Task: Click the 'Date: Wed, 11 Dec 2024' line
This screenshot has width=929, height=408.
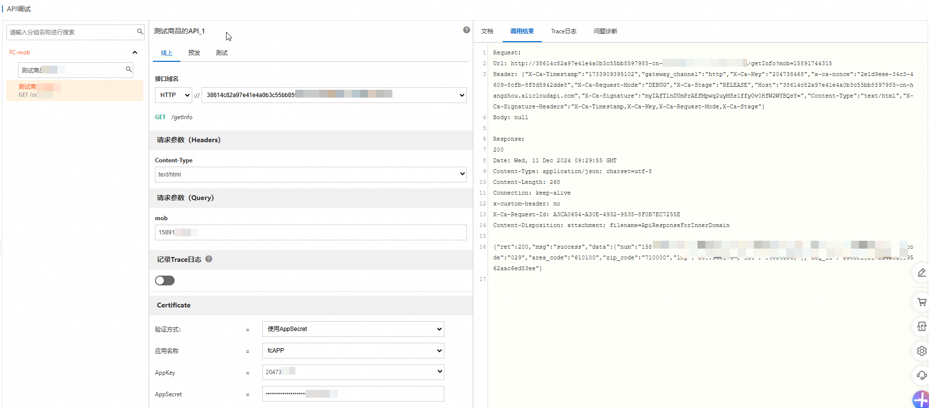Action: click(x=555, y=161)
